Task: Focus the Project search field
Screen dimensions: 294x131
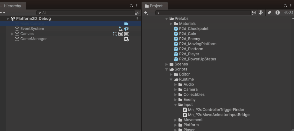Action: 203,13
